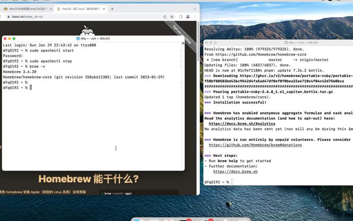The width and height of the screenshot is (353, 221).
Task: Click the Homebrew apple logo
Action: coord(87,30)
